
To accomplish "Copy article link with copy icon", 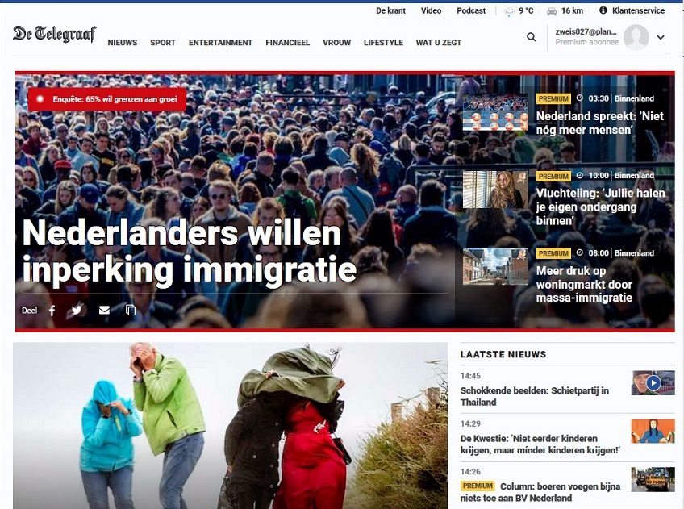I will 131,310.
